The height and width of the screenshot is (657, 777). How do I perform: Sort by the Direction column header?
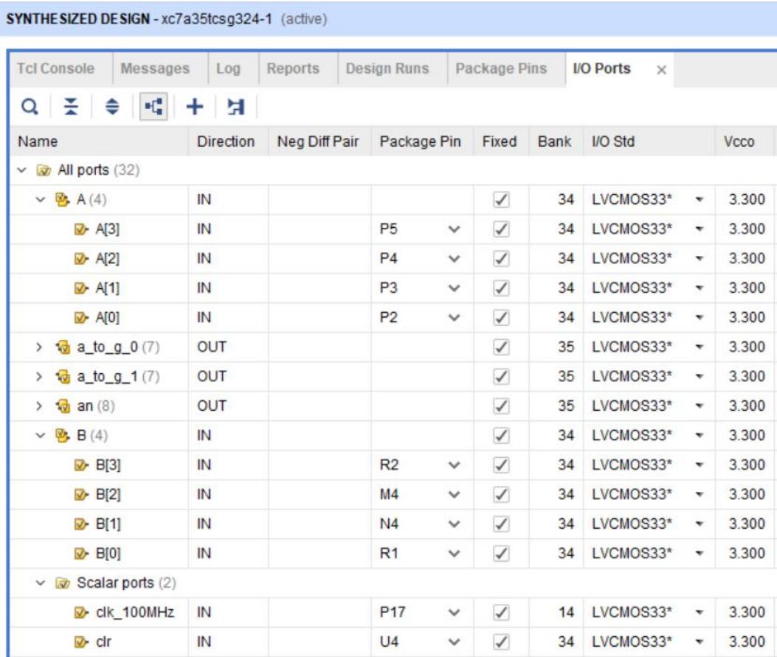tap(226, 142)
